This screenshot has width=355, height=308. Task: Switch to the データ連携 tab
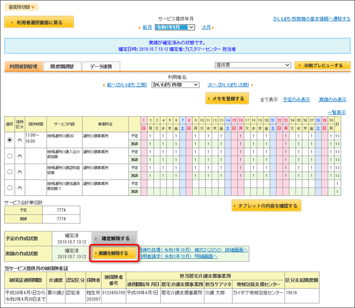coord(101,66)
